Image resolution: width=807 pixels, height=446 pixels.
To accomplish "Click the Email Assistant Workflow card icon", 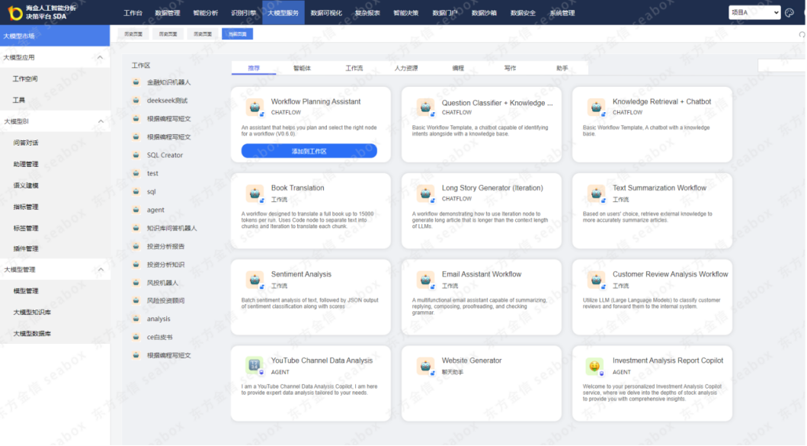I will coord(426,280).
